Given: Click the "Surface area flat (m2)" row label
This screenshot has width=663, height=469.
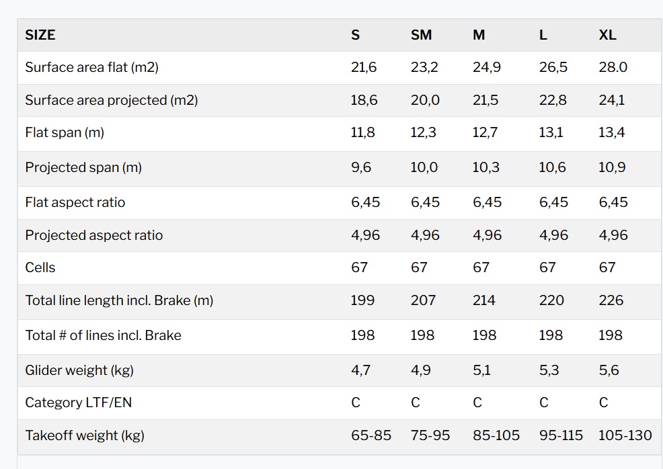Looking at the screenshot, I should click(x=91, y=67).
